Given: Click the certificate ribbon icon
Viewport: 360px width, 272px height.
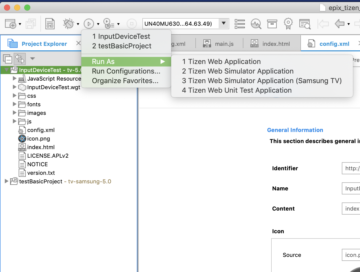Looking at the screenshot, I should tap(288, 24).
